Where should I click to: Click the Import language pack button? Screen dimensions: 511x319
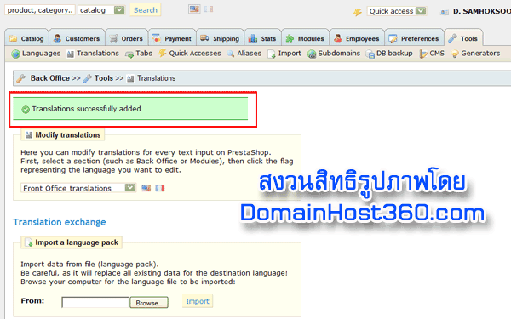(x=198, y=301)
